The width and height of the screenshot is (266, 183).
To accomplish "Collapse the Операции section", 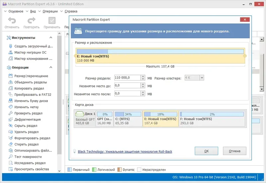I will [x=51, y=68].
